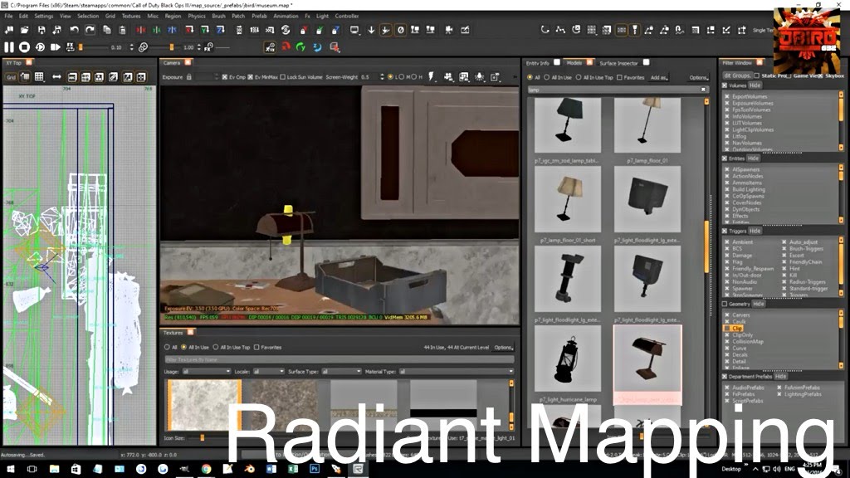This screenshot has width=850, height=478.
Task: Flip selection on X axis icon
Action: tap(141, 31)
